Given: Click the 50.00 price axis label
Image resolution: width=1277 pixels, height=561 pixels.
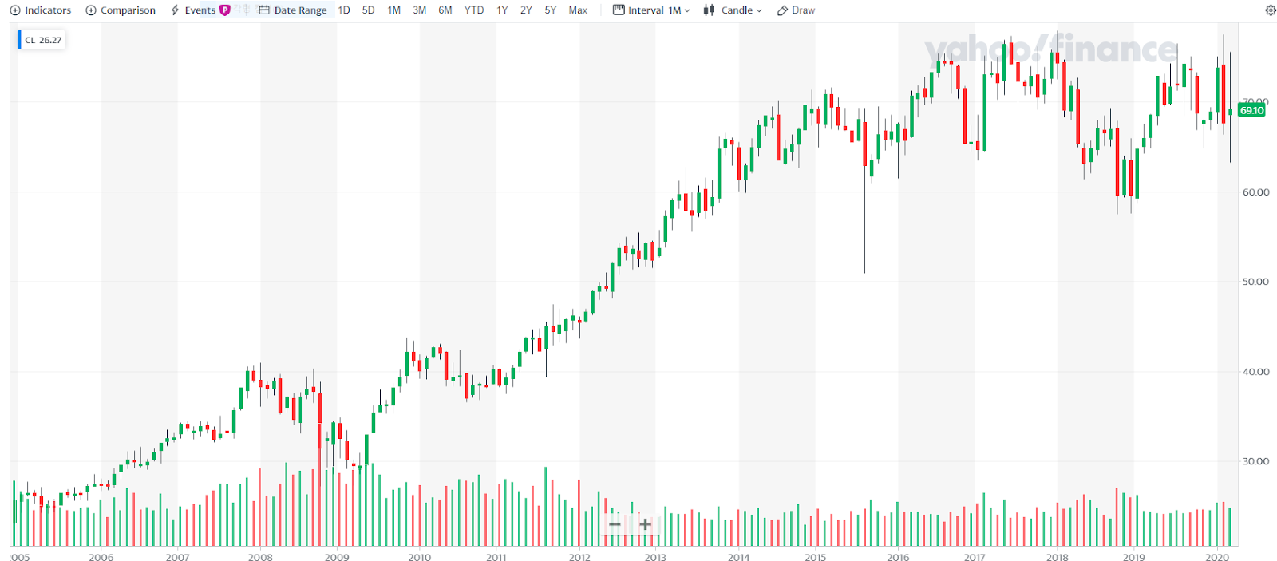Looking at the screenshot, I should pos(1255,282).
